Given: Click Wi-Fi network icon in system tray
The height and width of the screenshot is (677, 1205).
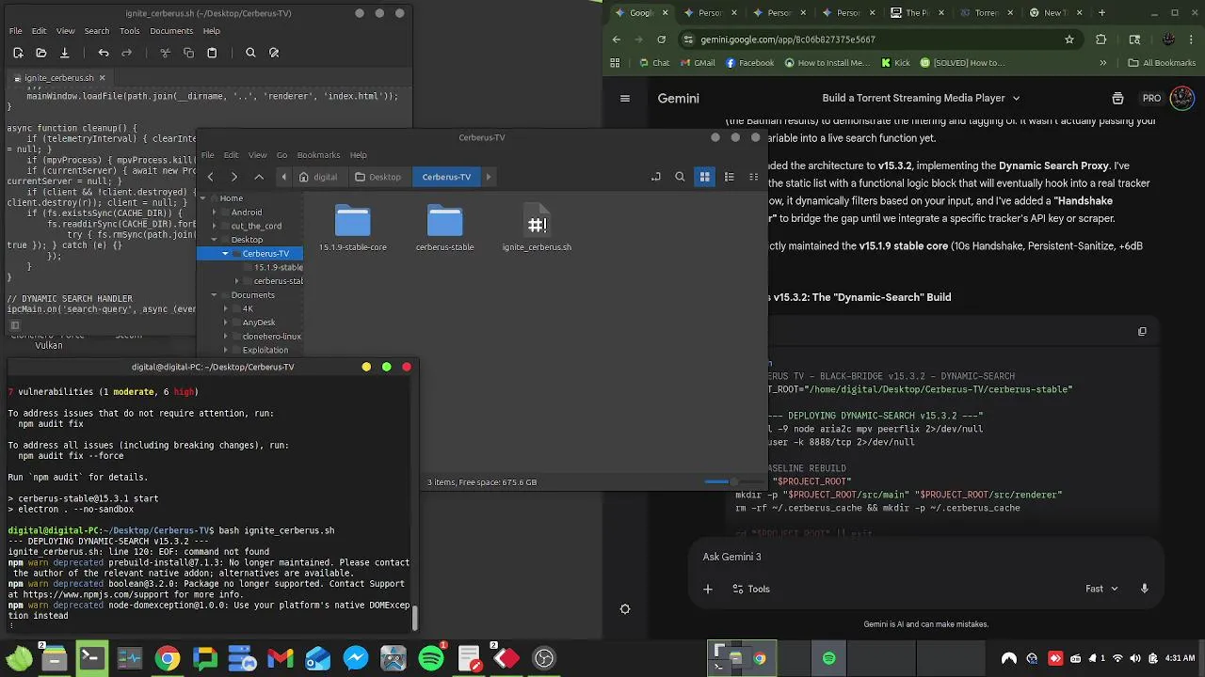Looking at the screenshot, I should (1118, 658).
